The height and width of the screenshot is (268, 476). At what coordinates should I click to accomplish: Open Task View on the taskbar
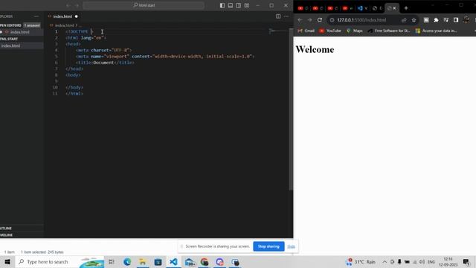pyautogui.click(x=112, y=261)
